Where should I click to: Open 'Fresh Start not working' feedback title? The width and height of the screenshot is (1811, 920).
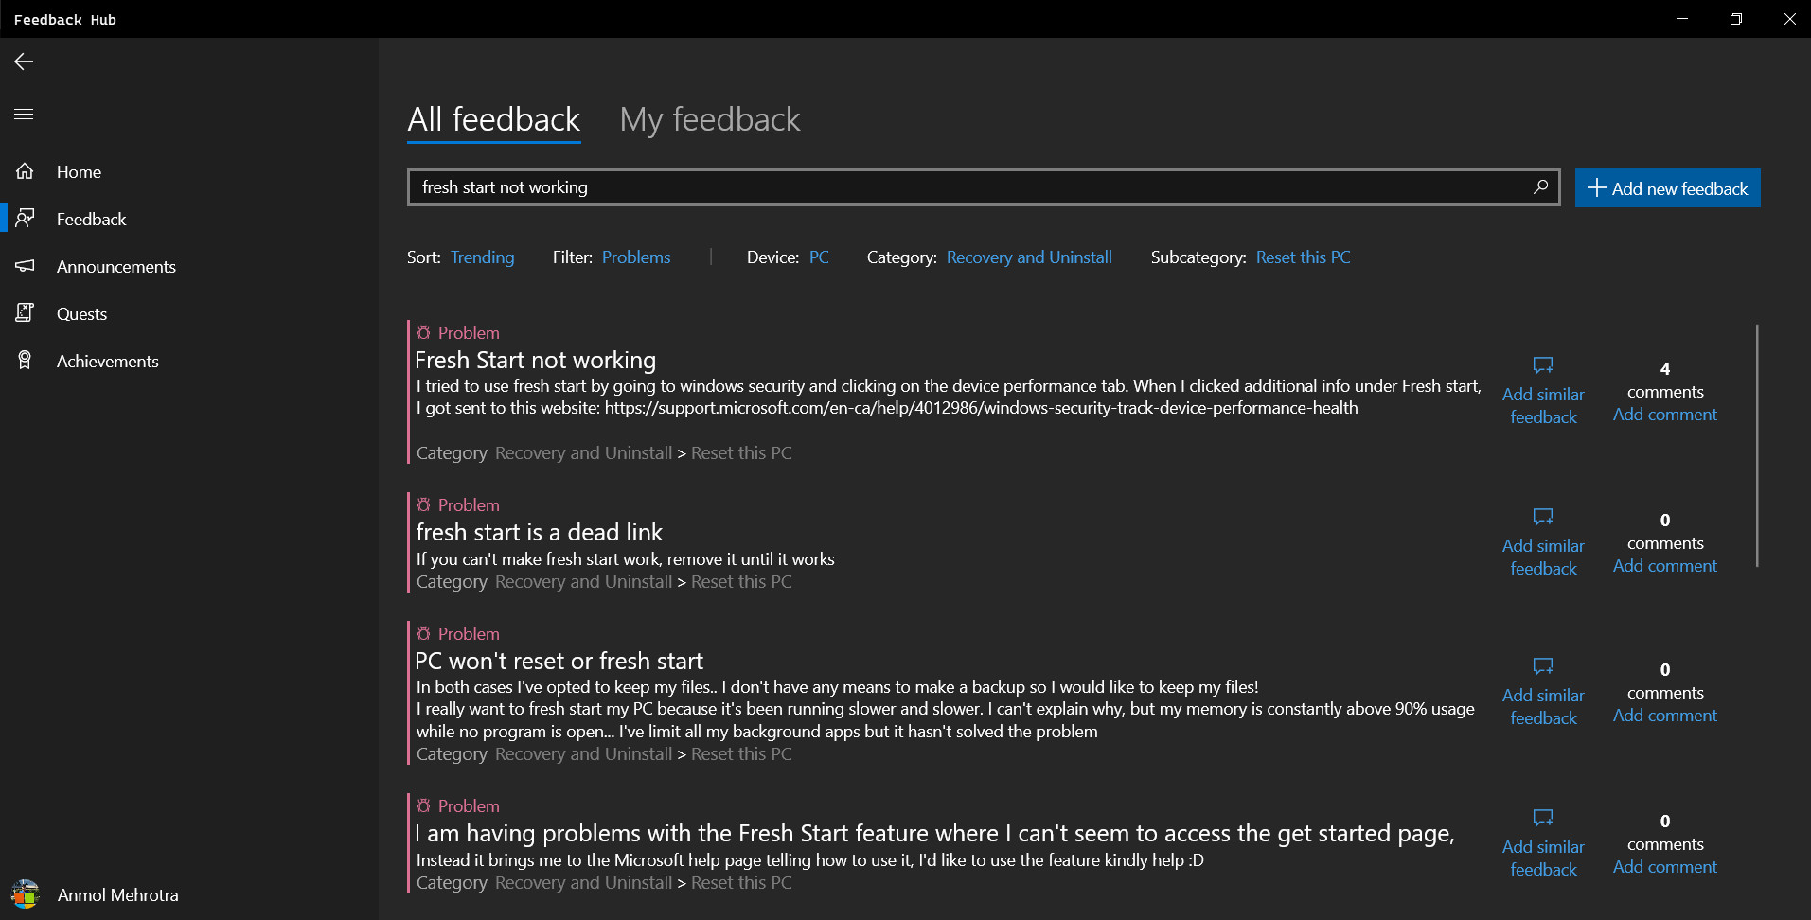(x=535, y=360)
